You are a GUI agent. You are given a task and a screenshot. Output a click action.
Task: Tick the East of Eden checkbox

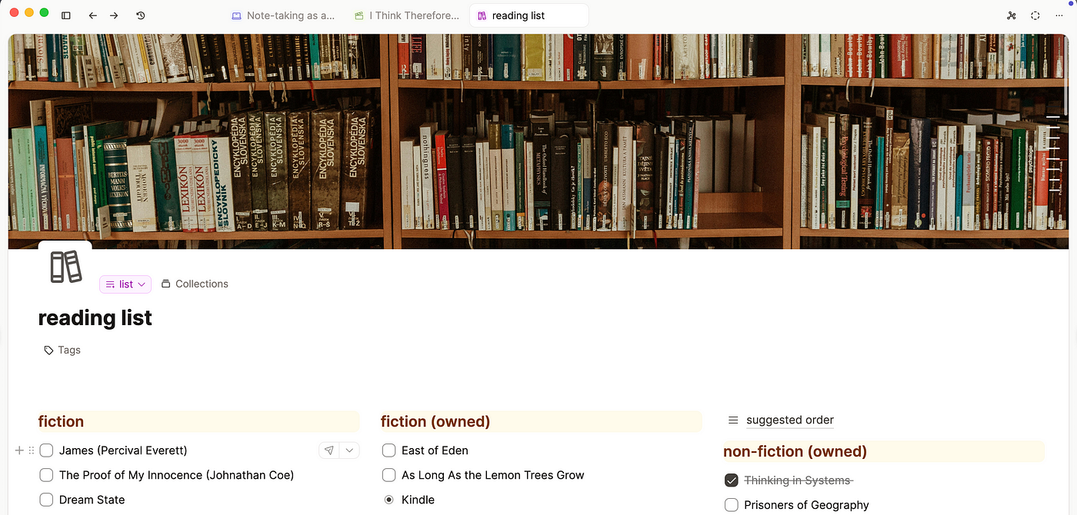[x=388, y=450]
